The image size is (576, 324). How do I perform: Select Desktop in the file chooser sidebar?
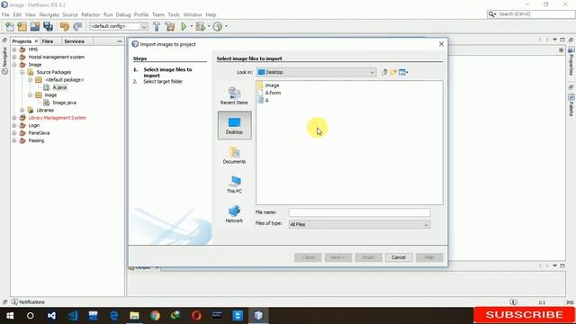pyautogui.click(x=234, y=125)
